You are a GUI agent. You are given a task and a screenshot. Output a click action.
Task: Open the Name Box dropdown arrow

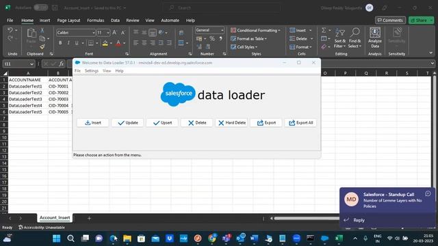point(31,64)
